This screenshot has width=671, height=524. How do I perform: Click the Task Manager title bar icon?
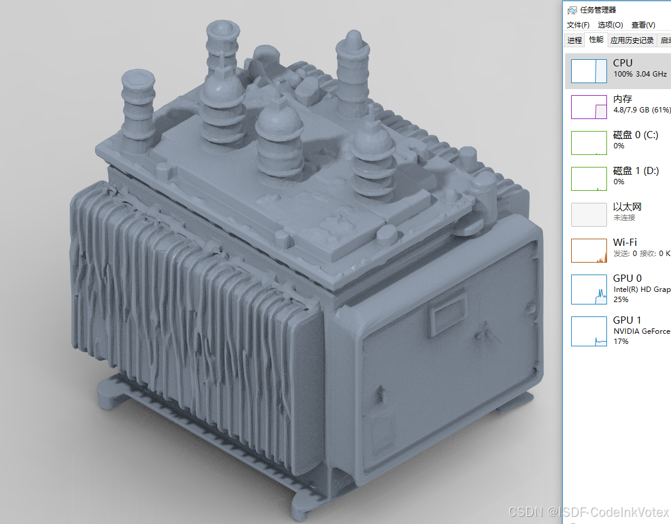point(572,10)
